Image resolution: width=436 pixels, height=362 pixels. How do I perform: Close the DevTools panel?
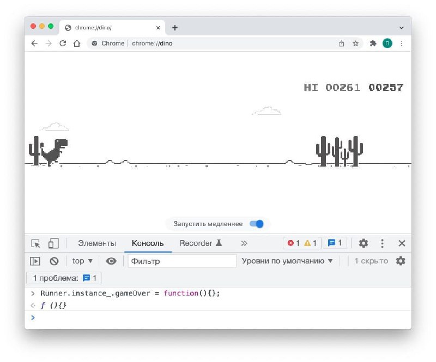click(x=402, y=243)
